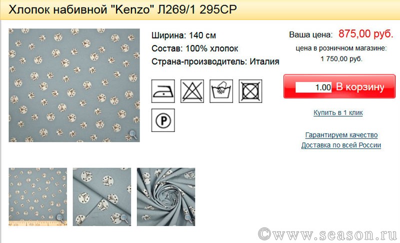Image resolution: width=400 pixels, height=243 pixels.
Task: Add to cart with В корзину button
Action: coord(359,87)
